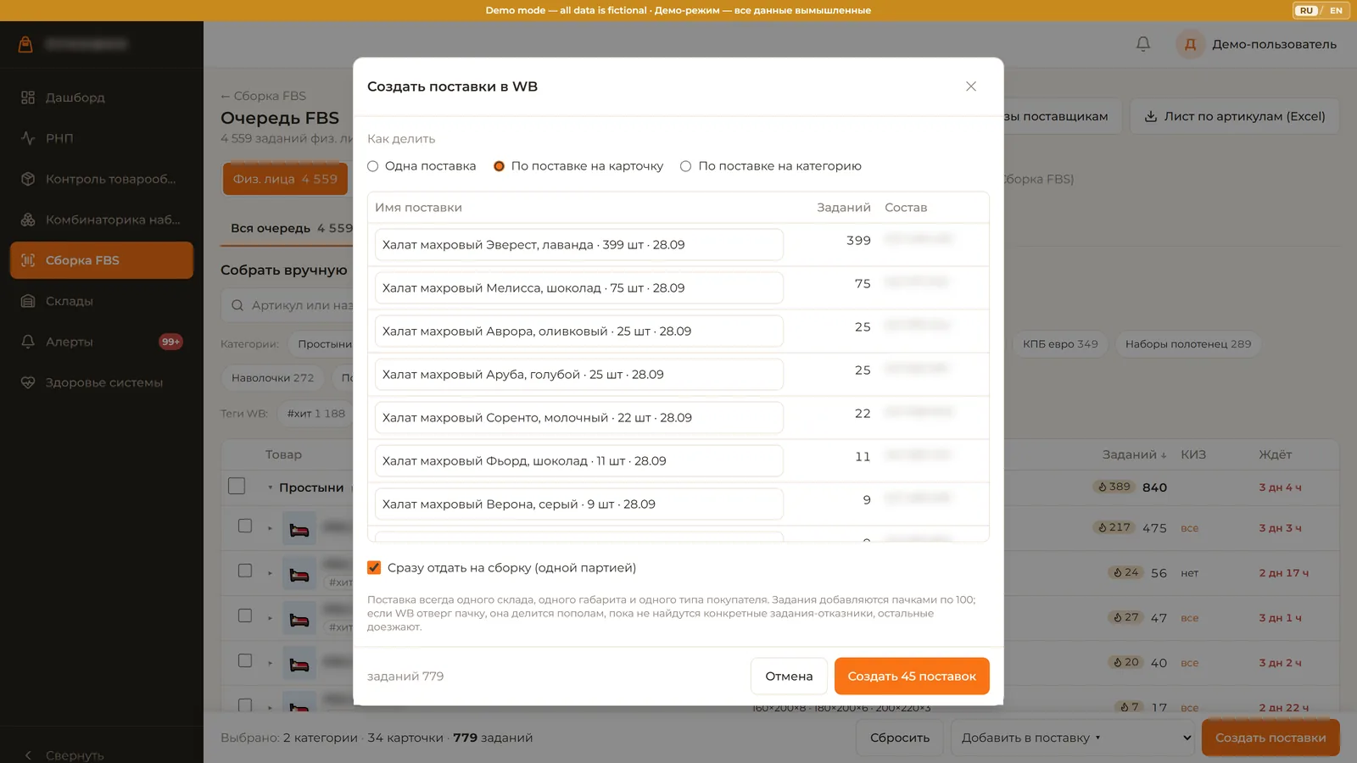Expand the product row with 56 tasks
The height and width of the screenshot is (763, 1357).
[271, 573]
